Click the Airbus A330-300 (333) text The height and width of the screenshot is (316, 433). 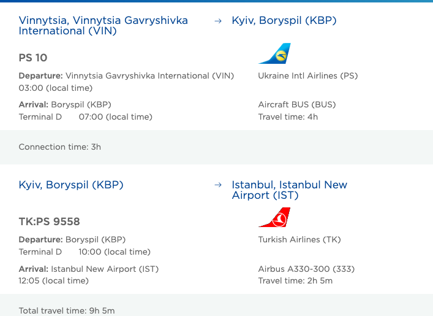click(306, 269)
